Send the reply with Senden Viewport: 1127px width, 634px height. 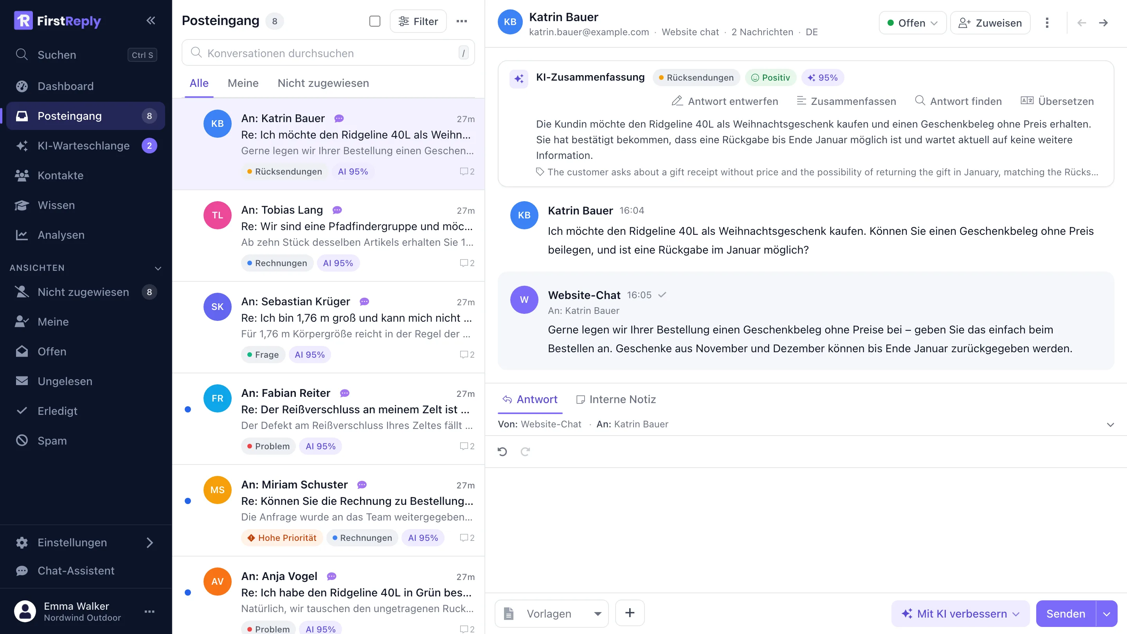[1066, 613]
